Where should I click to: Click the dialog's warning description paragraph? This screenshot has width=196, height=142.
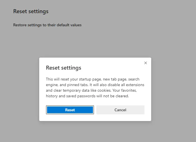click(95, 87)
